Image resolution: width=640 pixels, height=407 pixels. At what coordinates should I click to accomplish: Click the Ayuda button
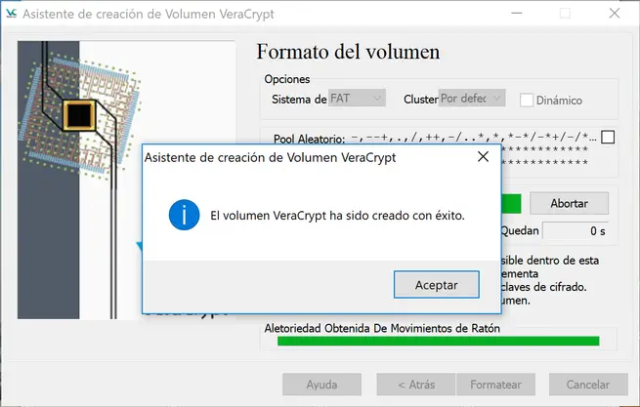(321, 385)
